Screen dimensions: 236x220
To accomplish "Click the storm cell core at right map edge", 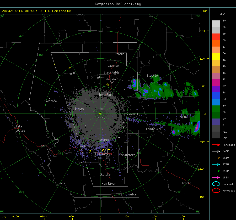I will point(197,127).
